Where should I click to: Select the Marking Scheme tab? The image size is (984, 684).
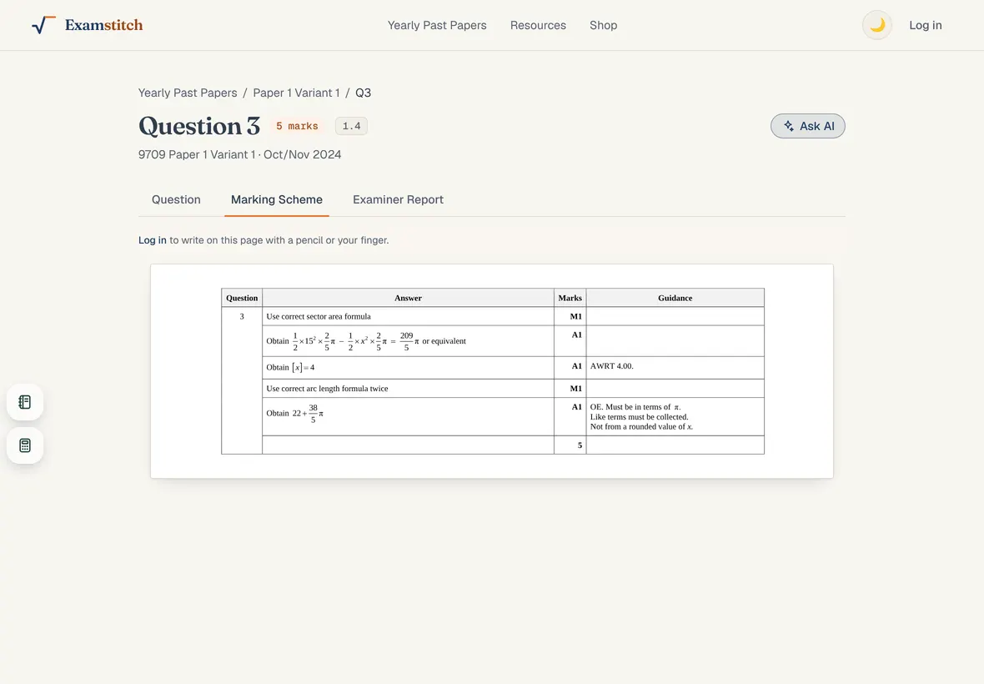click(x=277, y=199)
